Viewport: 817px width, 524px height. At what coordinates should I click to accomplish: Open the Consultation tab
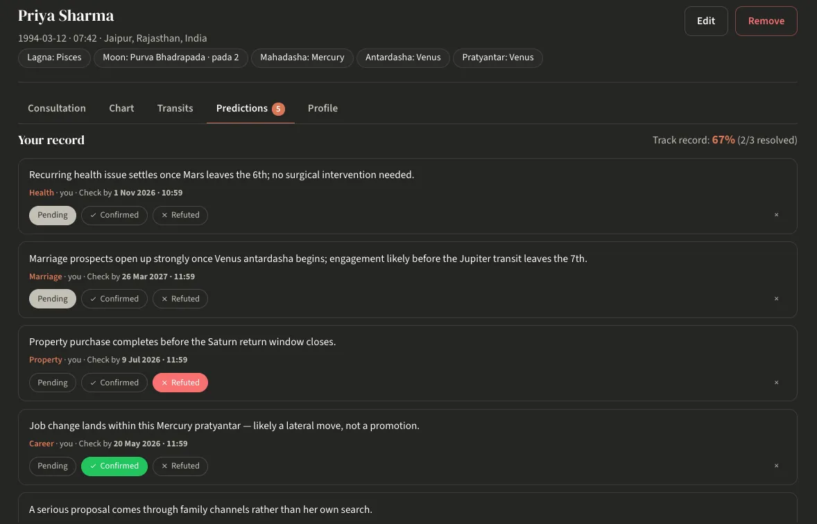[57, 108]
